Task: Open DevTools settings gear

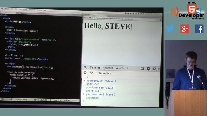Action: coord(148,69)
